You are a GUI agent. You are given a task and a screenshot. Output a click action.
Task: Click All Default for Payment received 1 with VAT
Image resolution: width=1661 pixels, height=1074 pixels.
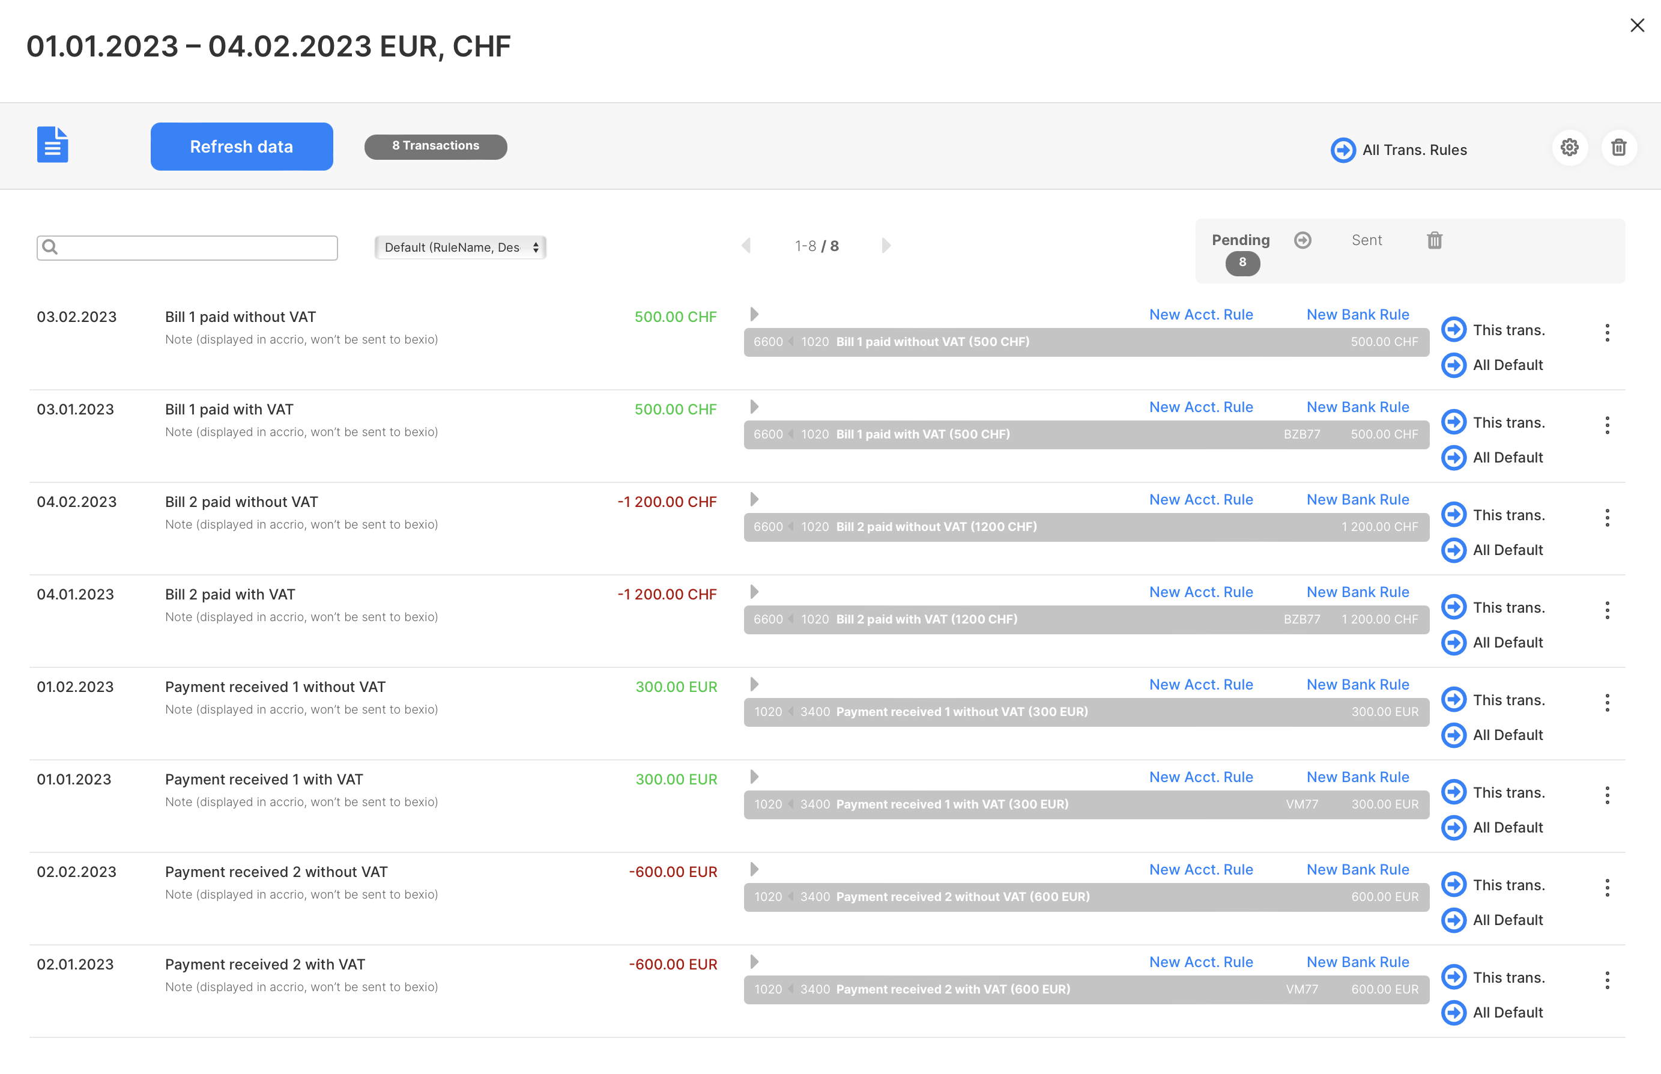1492,828
